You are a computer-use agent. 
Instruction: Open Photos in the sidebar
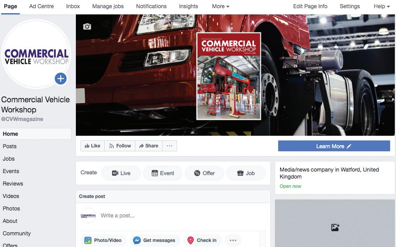(x=11, y=208)
